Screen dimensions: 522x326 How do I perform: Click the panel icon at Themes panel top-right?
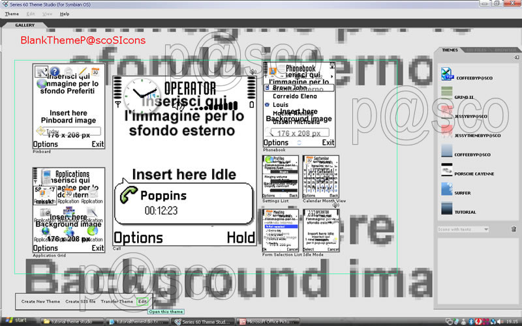pos(516,57)
